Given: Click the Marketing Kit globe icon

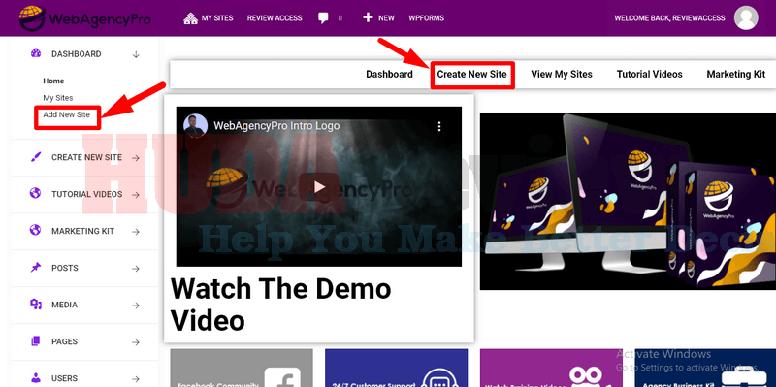Looking at the screenshot, I should pos(36,231).
